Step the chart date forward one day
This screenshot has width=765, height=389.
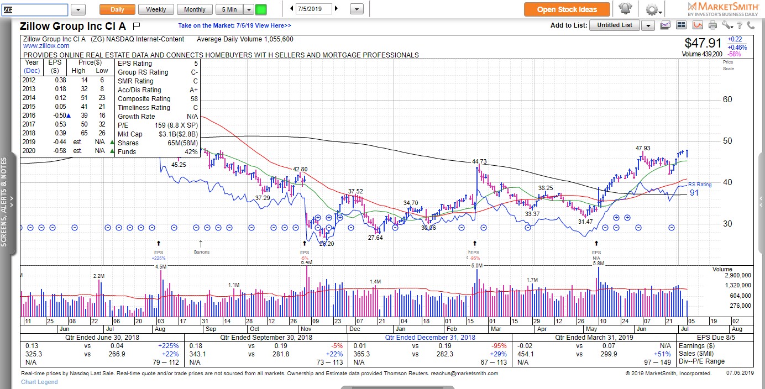click(x=337, y=9)
